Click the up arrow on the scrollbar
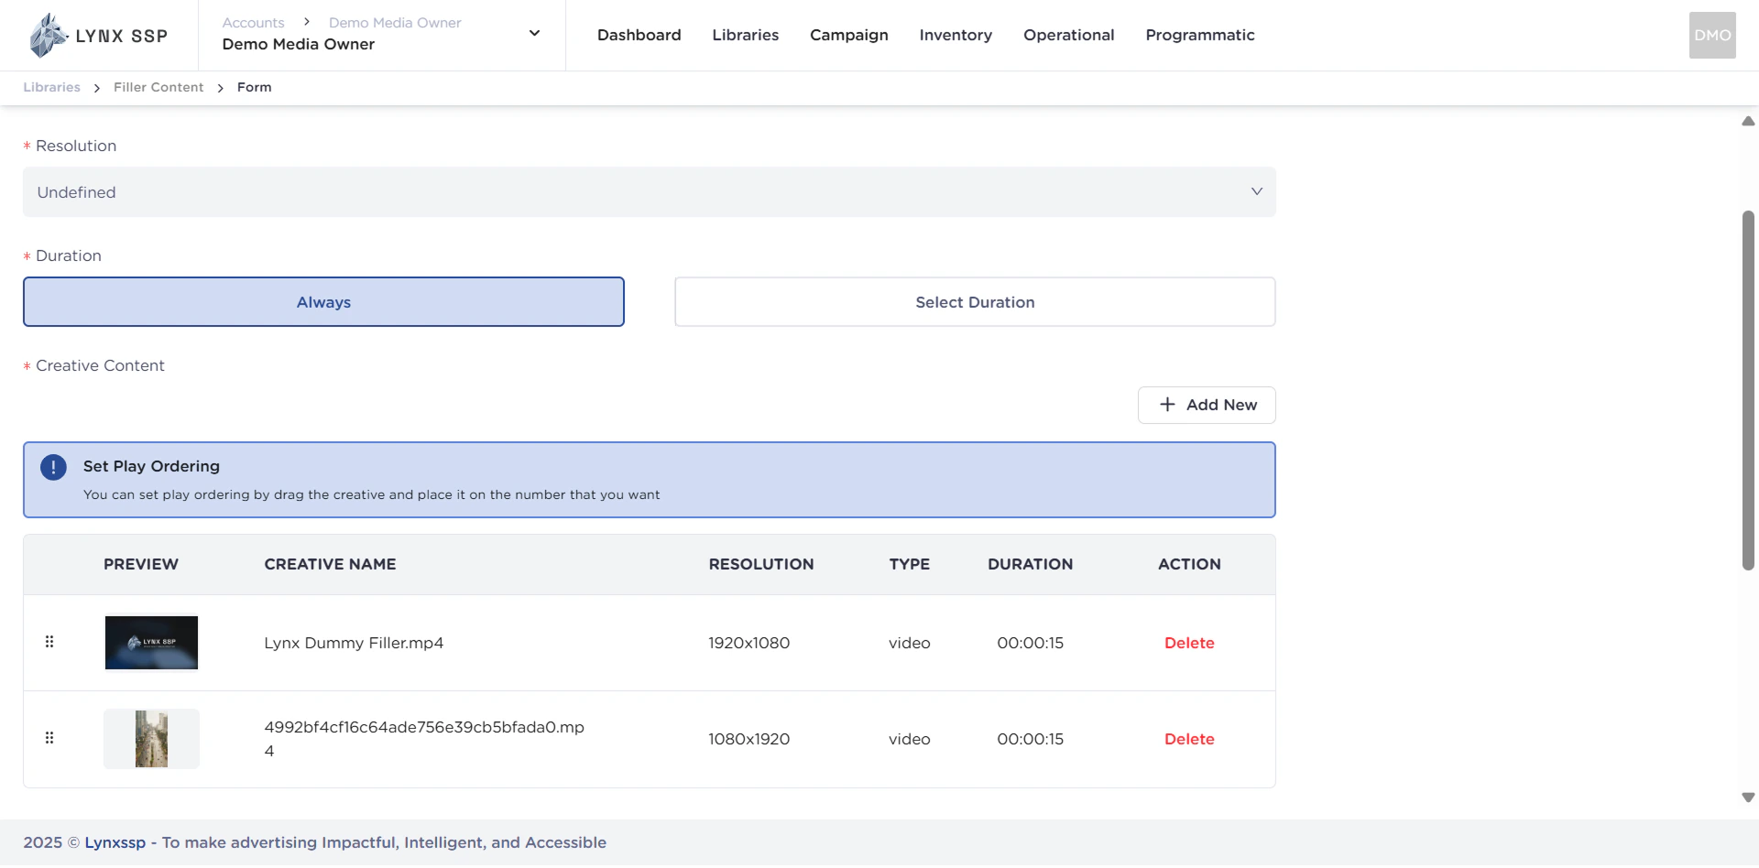This screenshot has height=868, width=1759. click(x=1748, y=121)
